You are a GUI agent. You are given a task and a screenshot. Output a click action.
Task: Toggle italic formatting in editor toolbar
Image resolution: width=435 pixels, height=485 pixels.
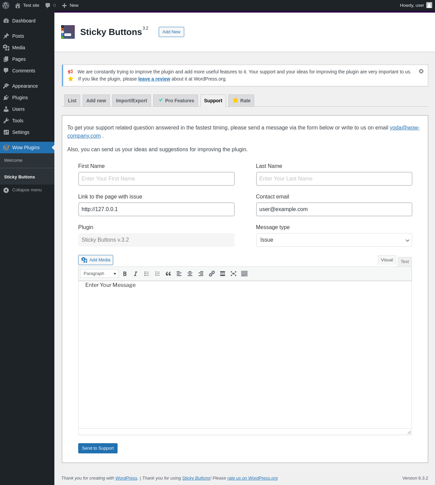[x=136, y=274]
